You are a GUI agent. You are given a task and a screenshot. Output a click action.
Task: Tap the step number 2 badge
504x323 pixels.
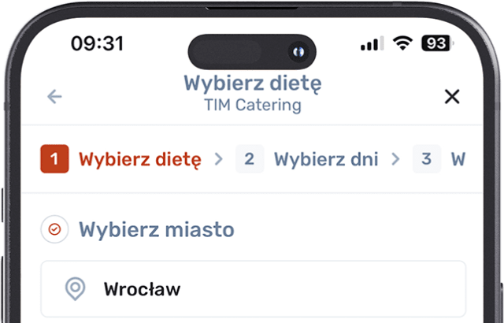click(250, 159)
